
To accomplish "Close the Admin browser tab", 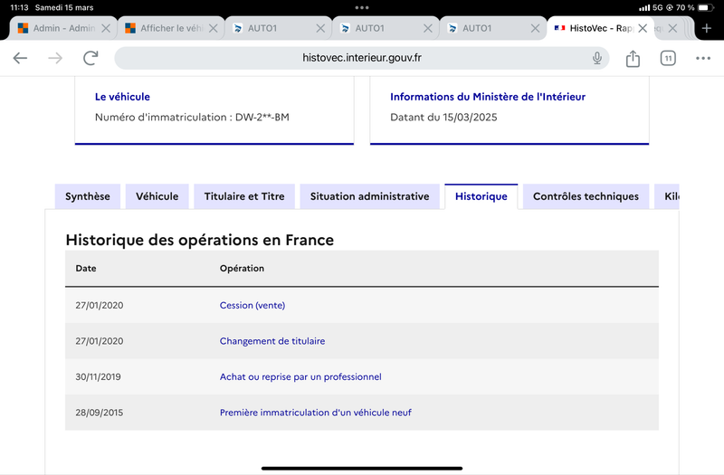I will (106, 28).
